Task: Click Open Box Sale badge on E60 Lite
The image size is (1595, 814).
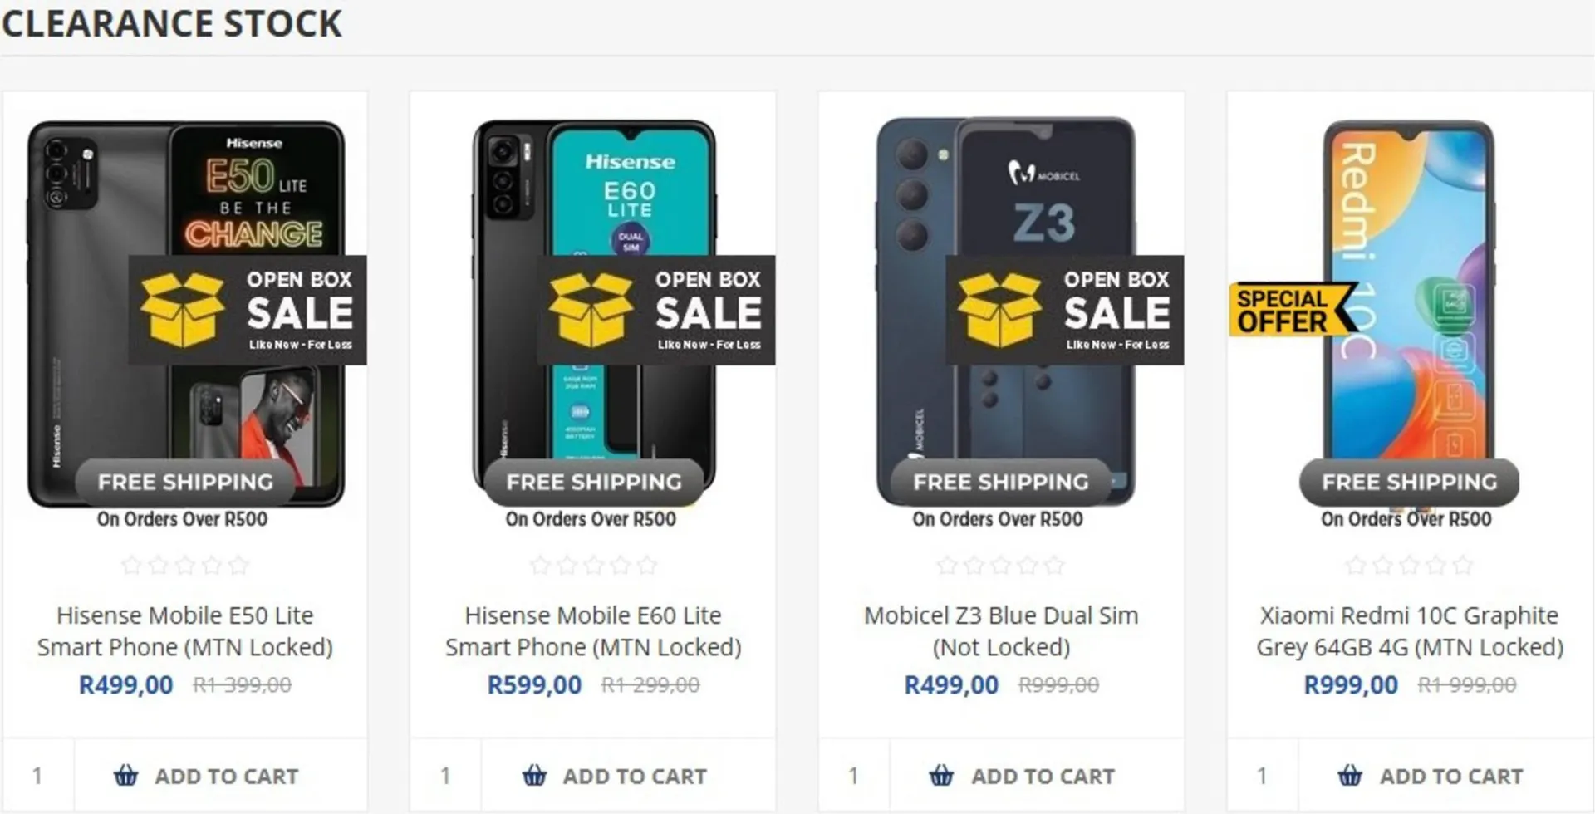Action: point(656,310)
